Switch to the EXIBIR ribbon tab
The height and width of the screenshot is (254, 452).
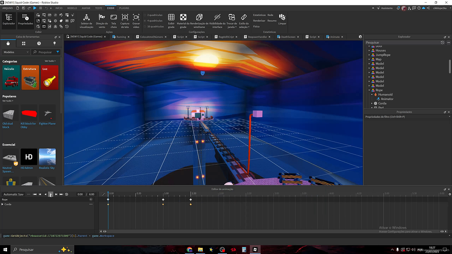pos(110,7)
